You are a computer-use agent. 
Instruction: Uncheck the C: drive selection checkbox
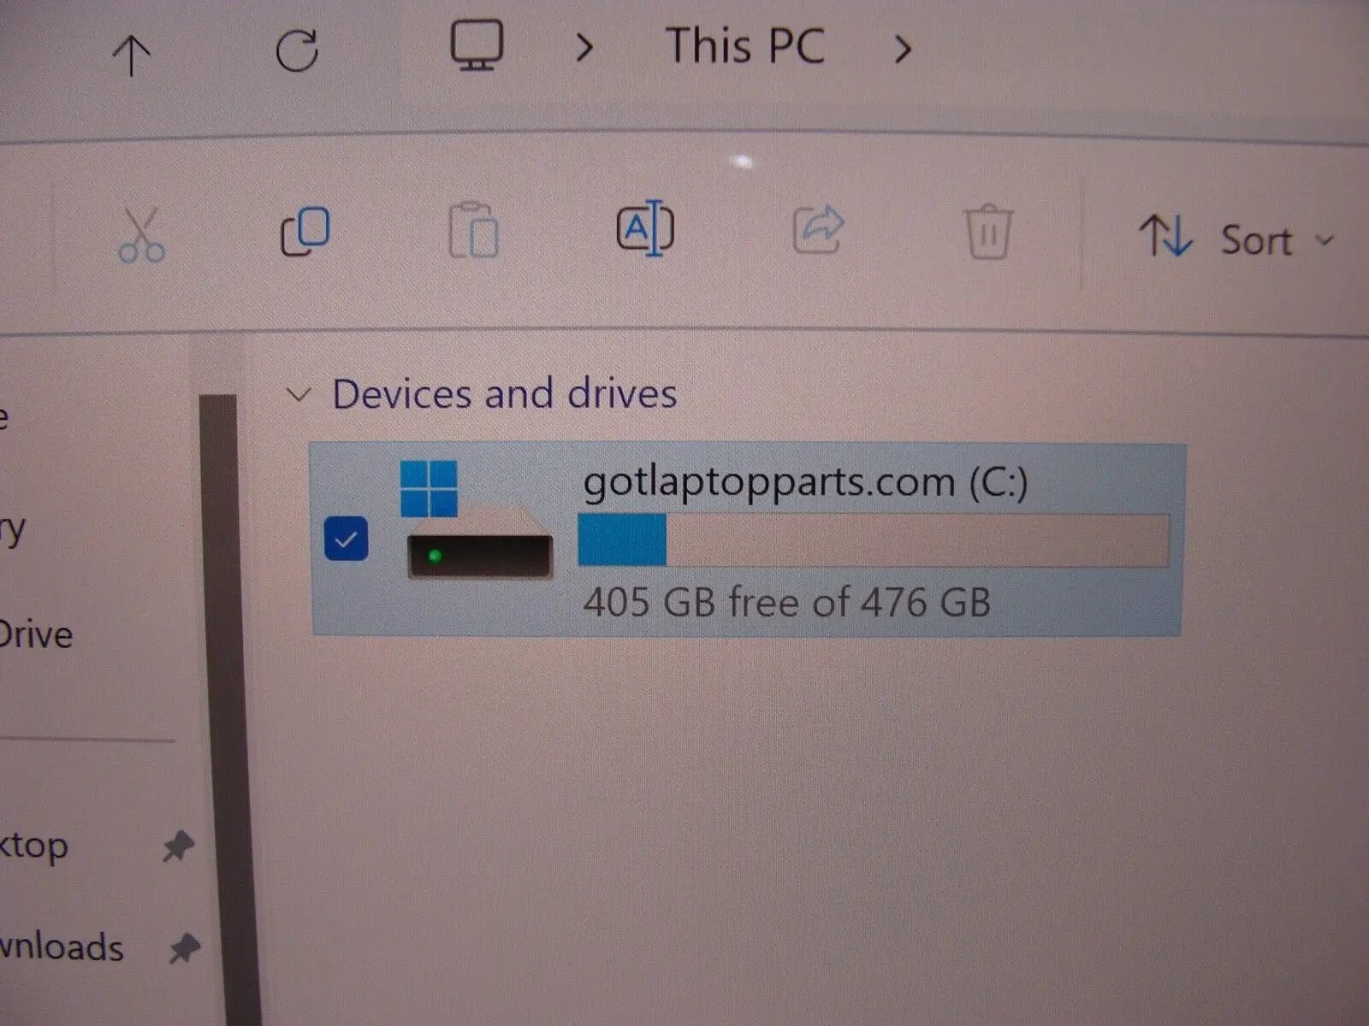coord(347,540)
